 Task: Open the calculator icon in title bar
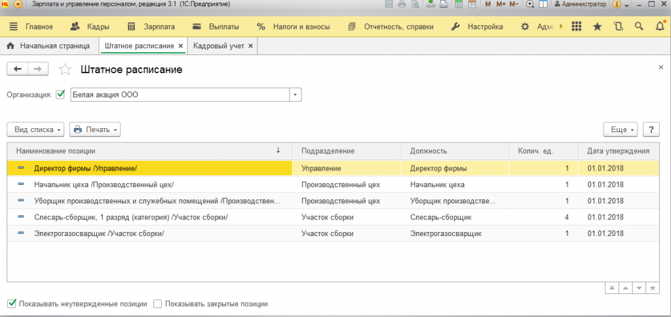(x=459, y=5)
